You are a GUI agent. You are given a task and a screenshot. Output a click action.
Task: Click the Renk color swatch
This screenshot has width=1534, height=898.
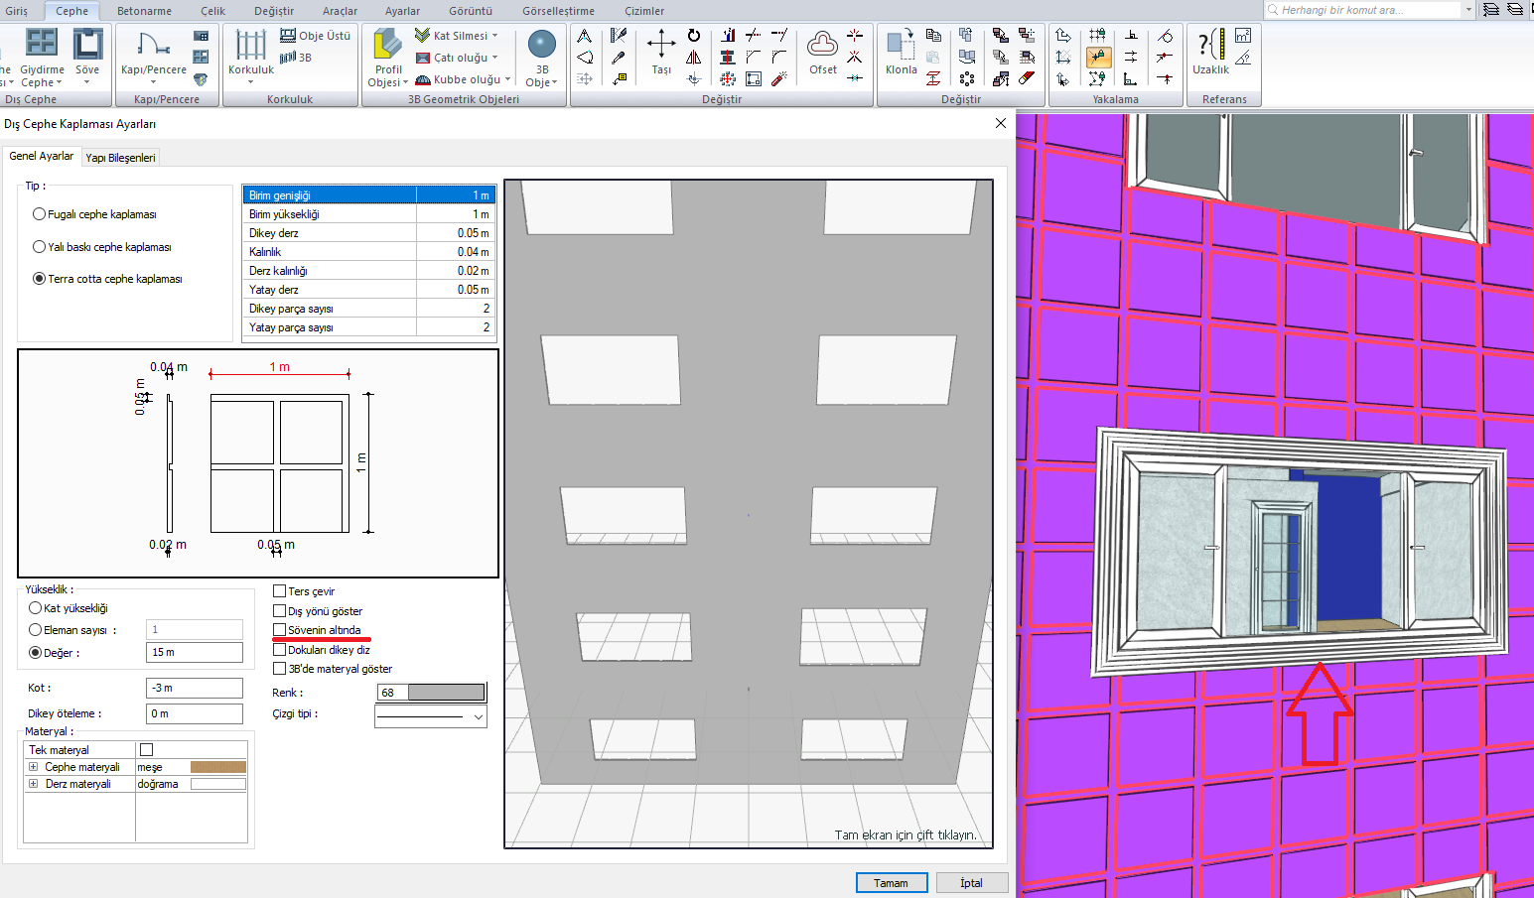tap(446, 693)
